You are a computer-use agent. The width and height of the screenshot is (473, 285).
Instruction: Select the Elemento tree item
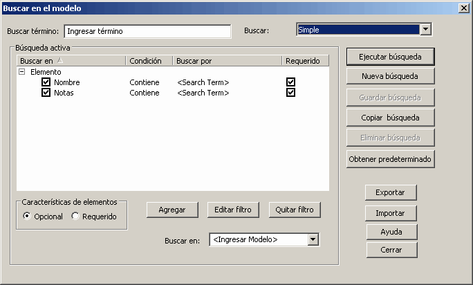46,72
